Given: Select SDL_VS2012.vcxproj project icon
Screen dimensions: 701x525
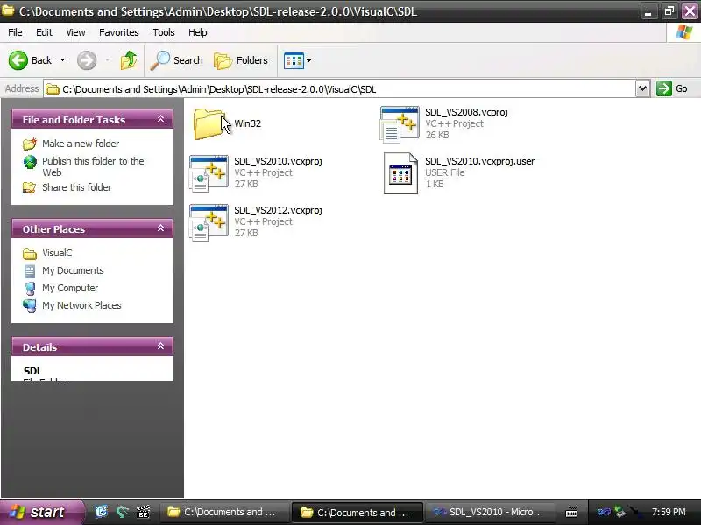Looking at the screenshot, I should [x=209, y=222].
